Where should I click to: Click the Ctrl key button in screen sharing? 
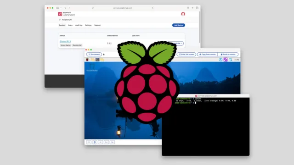(x=89, y=142)
